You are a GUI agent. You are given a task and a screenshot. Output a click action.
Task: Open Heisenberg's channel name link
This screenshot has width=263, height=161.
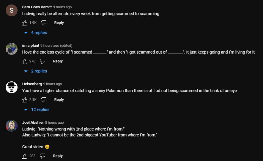click(32, 84)
